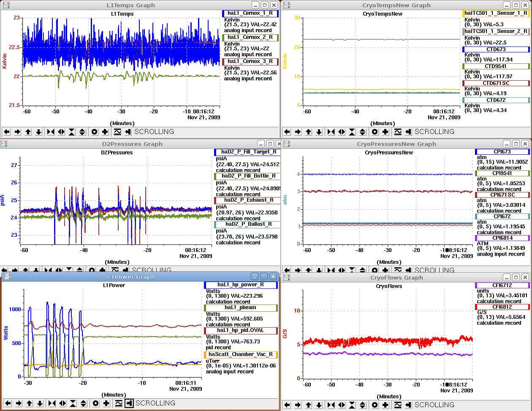Pan right in L1Power graph toolbar
Screen dimensions: 532x411
19,403
